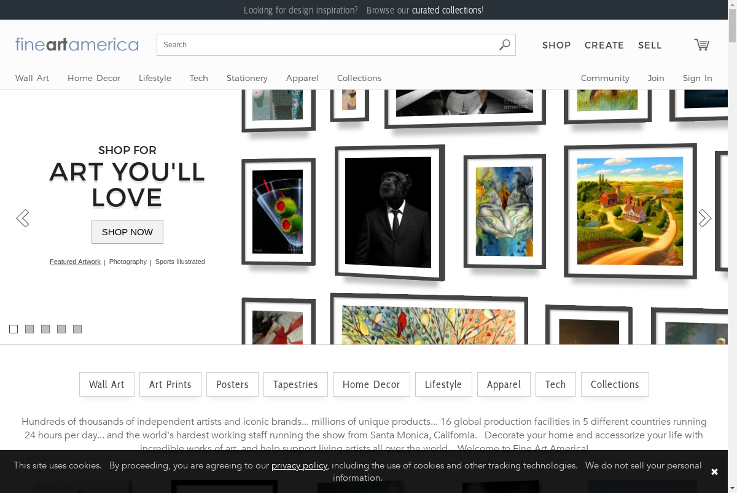Open the Sports Illustrated link
Screen dimensions: 737x493
point(180,262)
